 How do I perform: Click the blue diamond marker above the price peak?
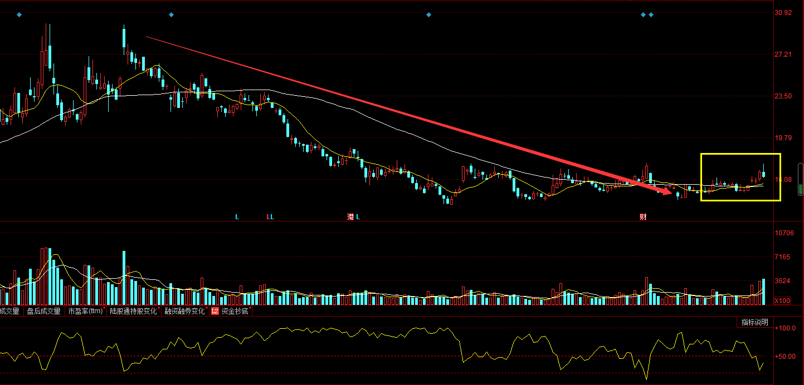point(171,14)
